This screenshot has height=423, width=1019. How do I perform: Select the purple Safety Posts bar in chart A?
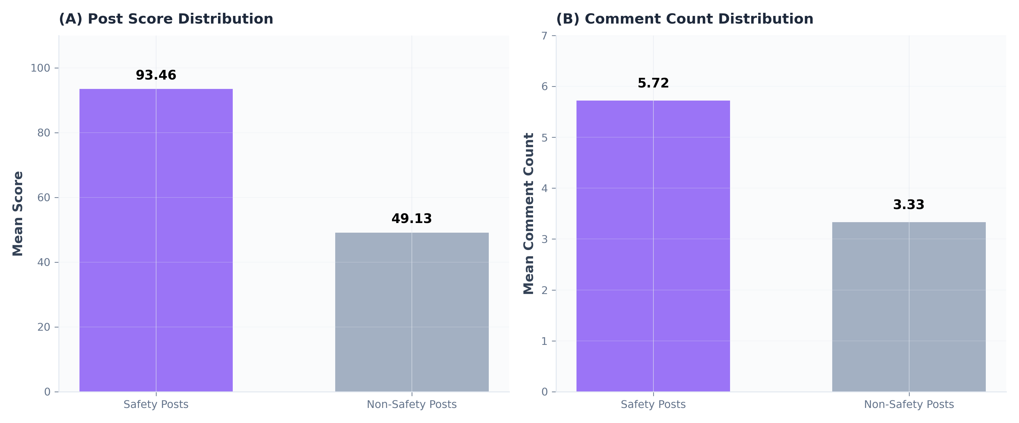tap(156, 240)
